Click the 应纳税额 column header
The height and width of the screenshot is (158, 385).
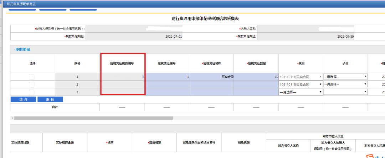pyautogui.click(x=154, y=143)
